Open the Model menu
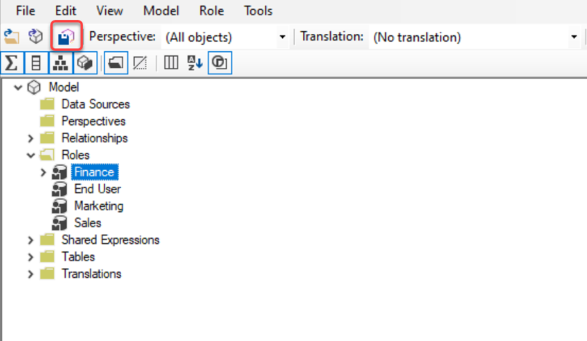The height and width of the screenshot is (341, 587). pyautogui.click(x=160, y=11)
